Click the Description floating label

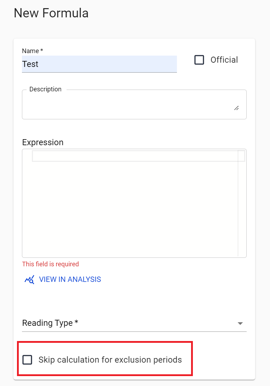[45, 89]
